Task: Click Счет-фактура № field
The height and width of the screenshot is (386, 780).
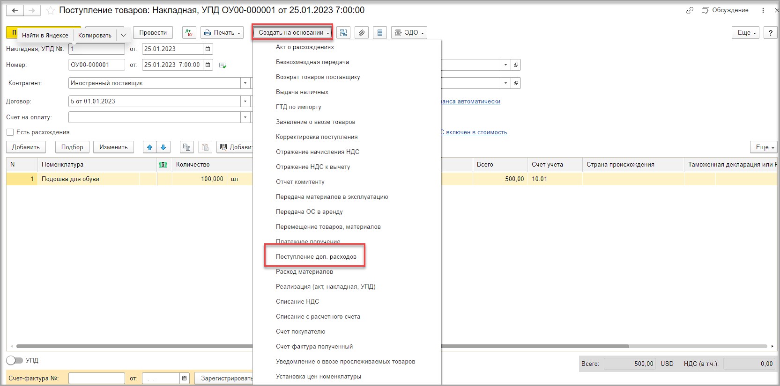Action: tap(97, 378)
